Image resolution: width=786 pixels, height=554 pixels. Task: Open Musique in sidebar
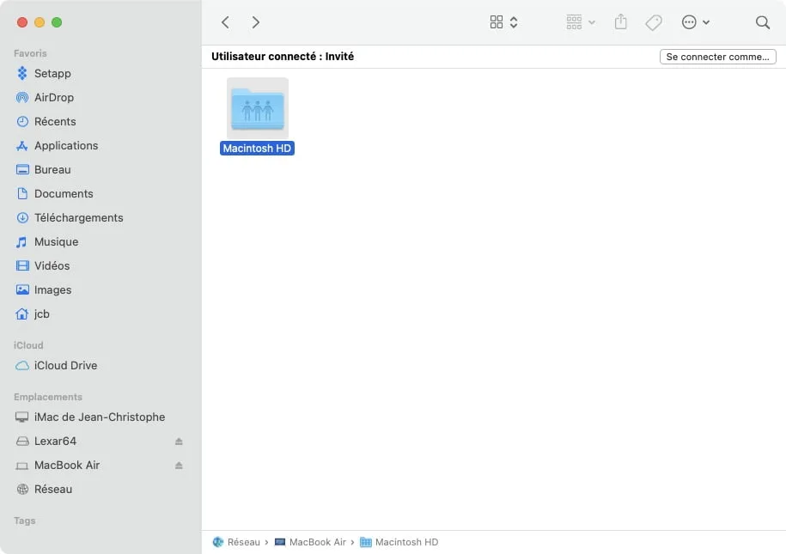point(56,241)
